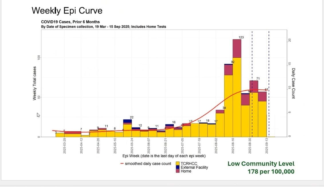Click the 'Daily Case Count' right axis label
The image size is (324, 187).
(x=293, y=83)
